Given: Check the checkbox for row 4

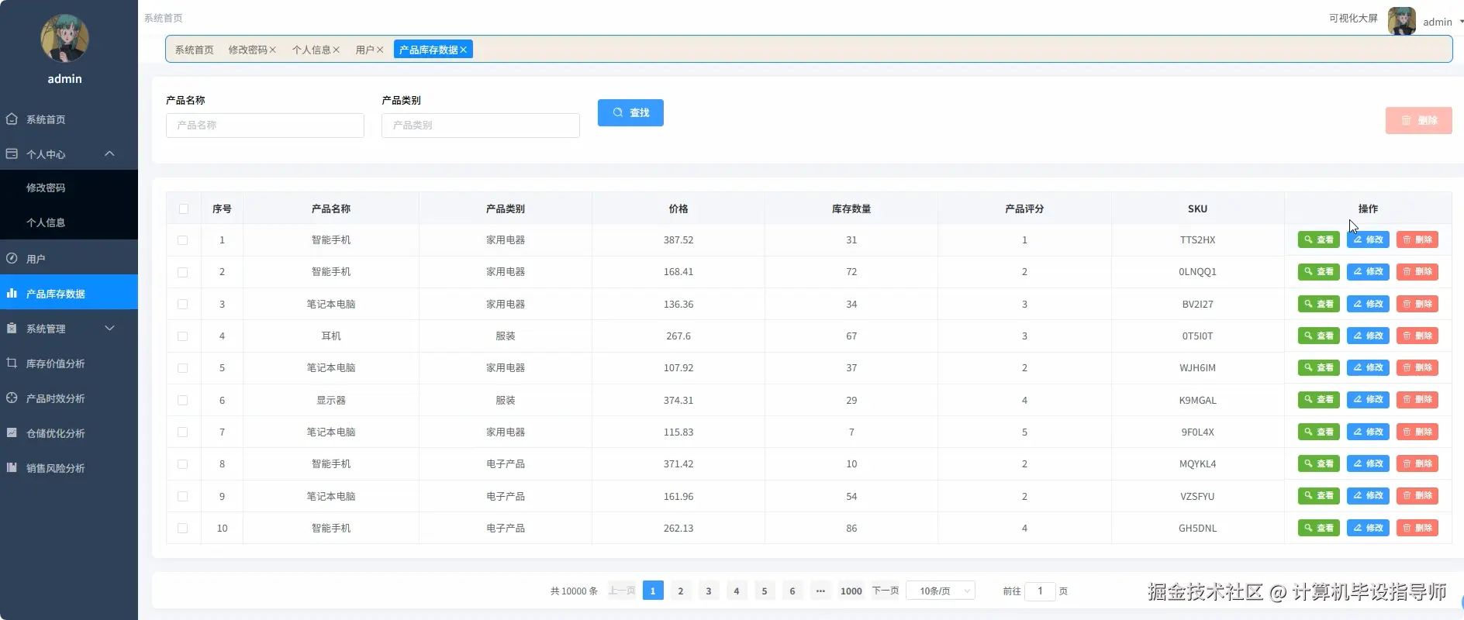Looking at the screenshot, I should click(x=183, y=336).
